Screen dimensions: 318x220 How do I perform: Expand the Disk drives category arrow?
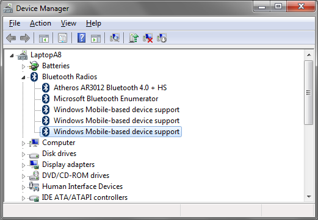coord(23,154)
